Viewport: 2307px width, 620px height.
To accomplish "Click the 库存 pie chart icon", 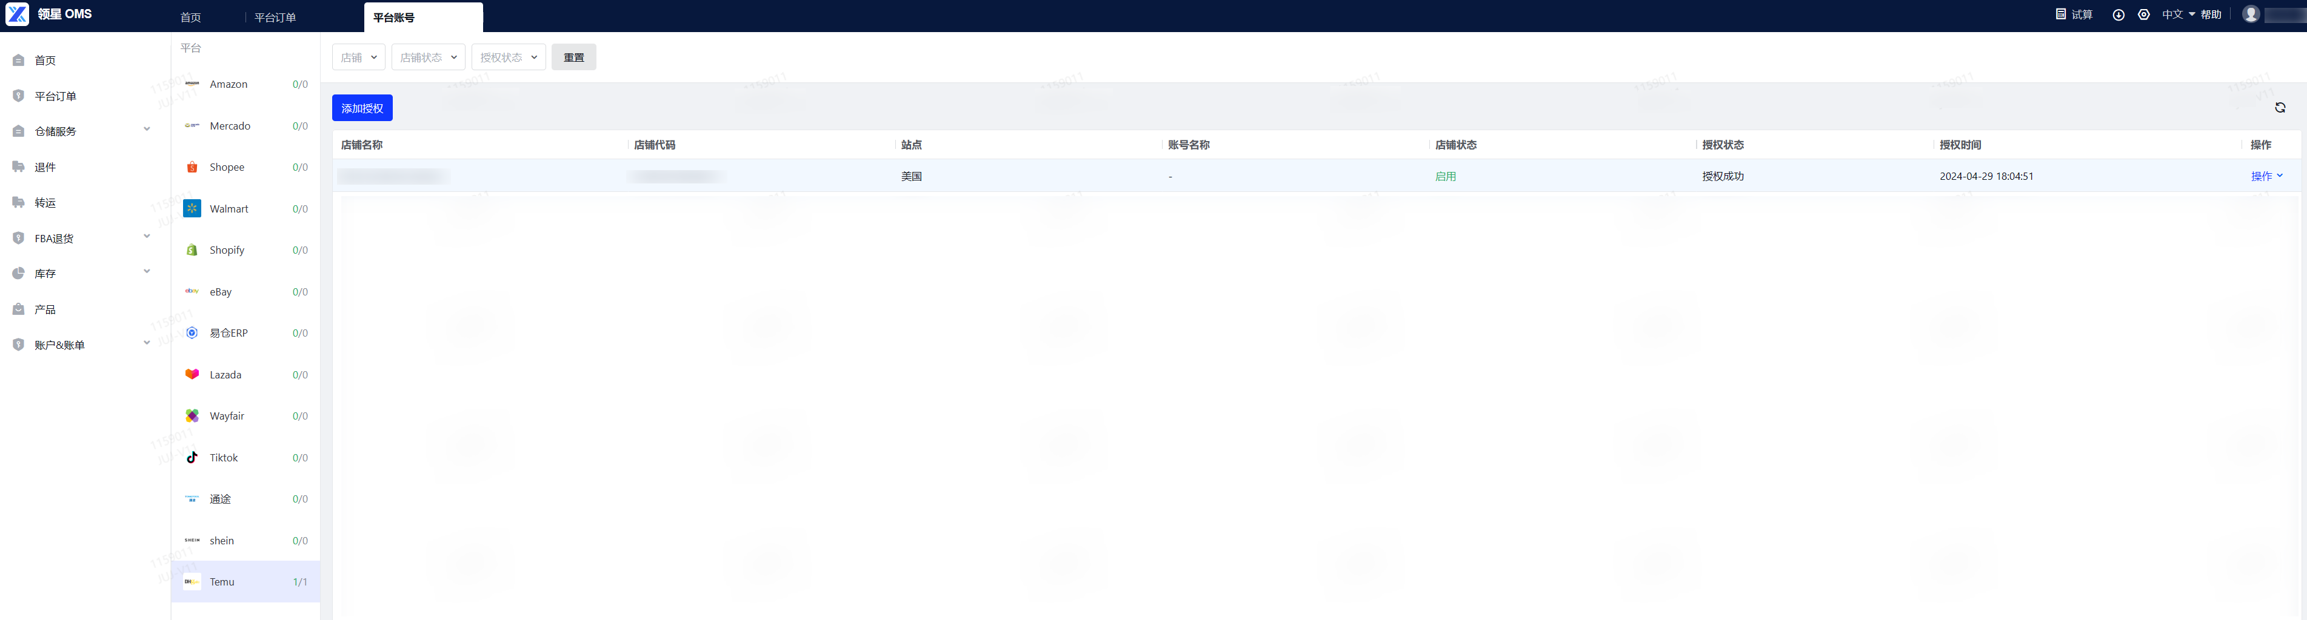I will 18,274.
